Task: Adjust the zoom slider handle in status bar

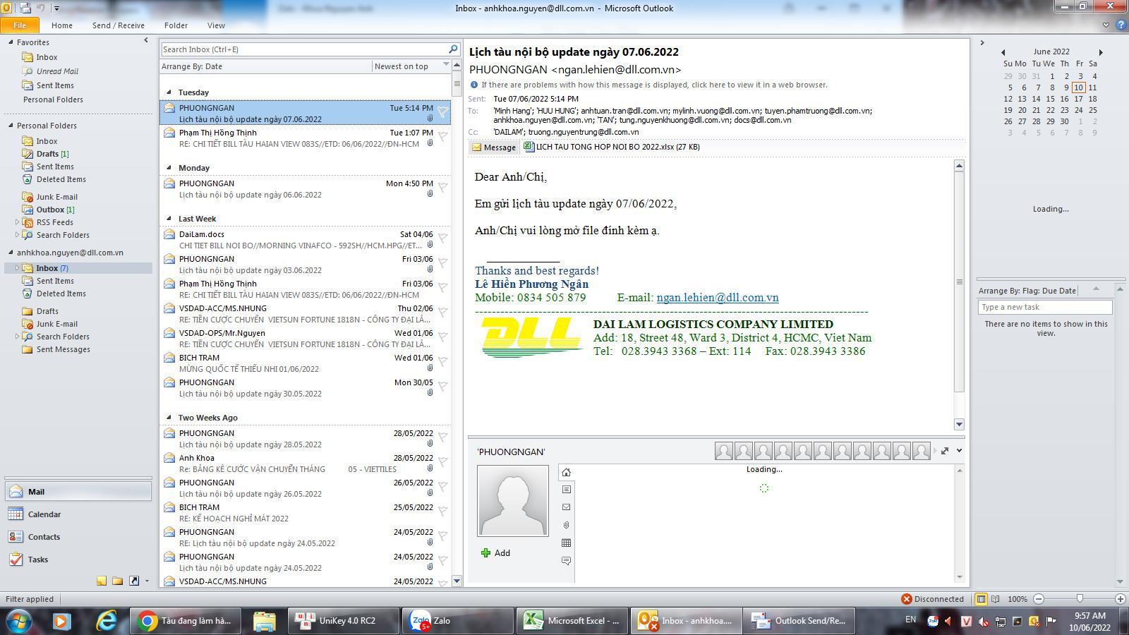Action: (x=1080, y=599)
